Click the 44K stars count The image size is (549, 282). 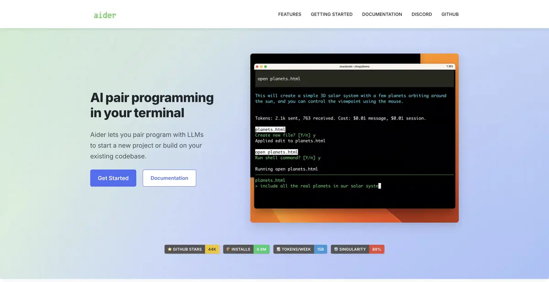(212, 249)
